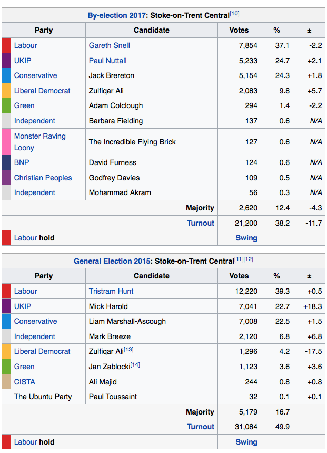Click David Furness candidate name

coord(113,162)
